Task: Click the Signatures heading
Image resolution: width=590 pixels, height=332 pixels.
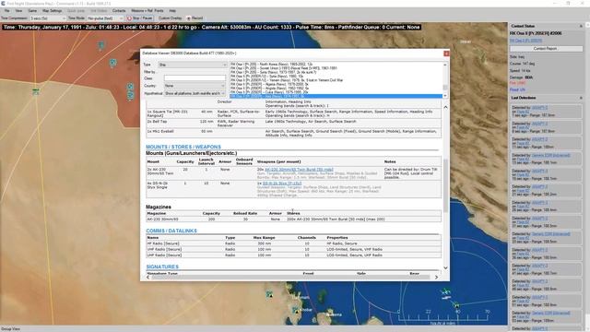Action: [x=162, y=267]
